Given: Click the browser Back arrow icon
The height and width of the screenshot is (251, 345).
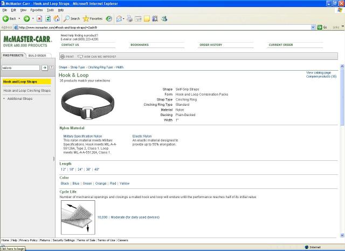Looking at the screenshot, I should coord(5,18).
